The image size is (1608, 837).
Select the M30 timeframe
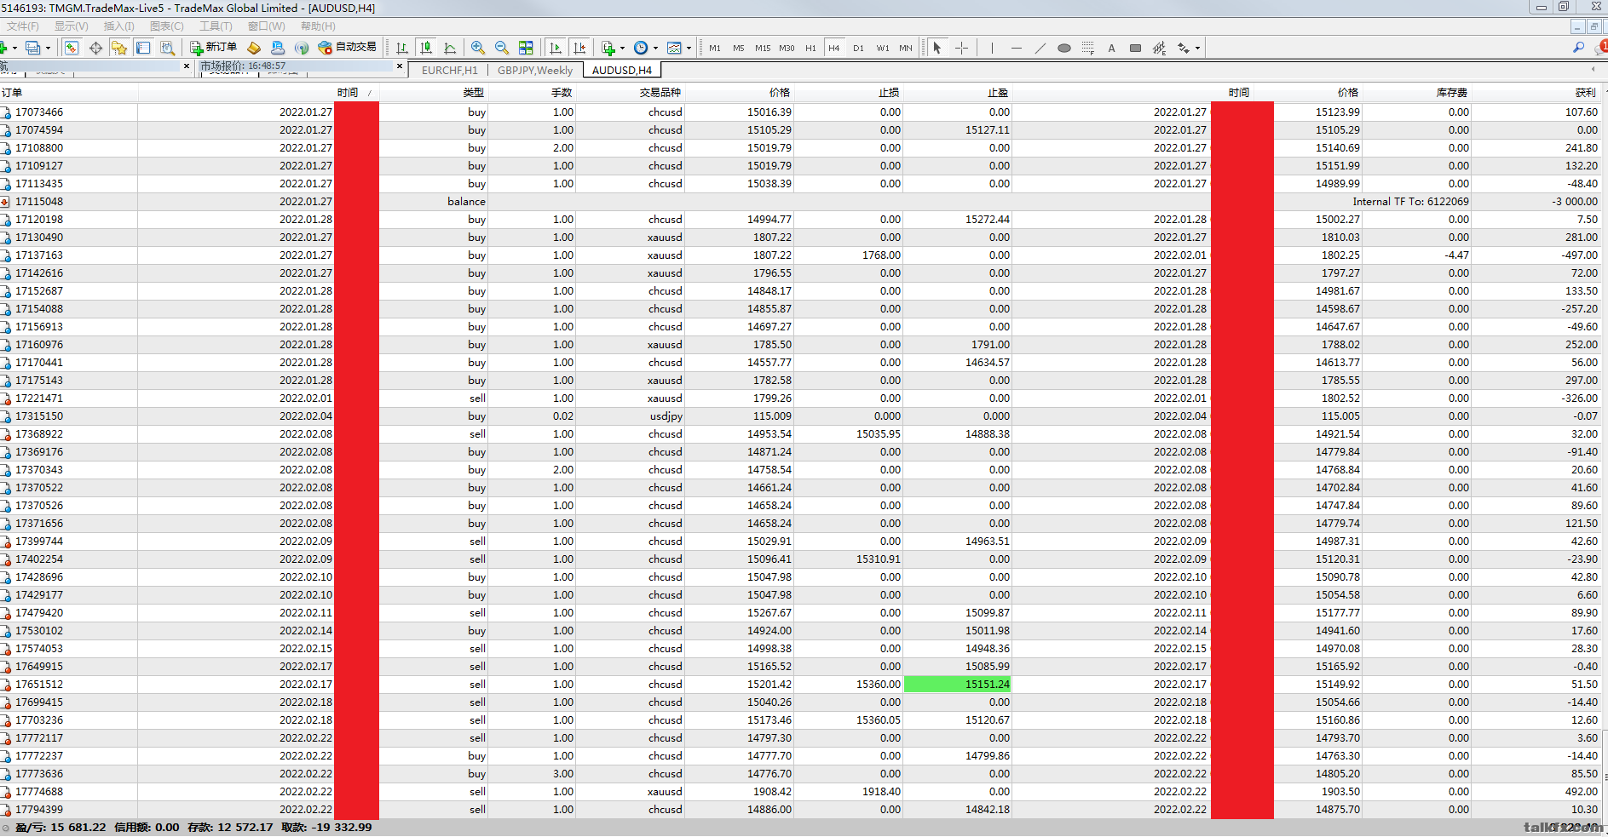point(787,48)
